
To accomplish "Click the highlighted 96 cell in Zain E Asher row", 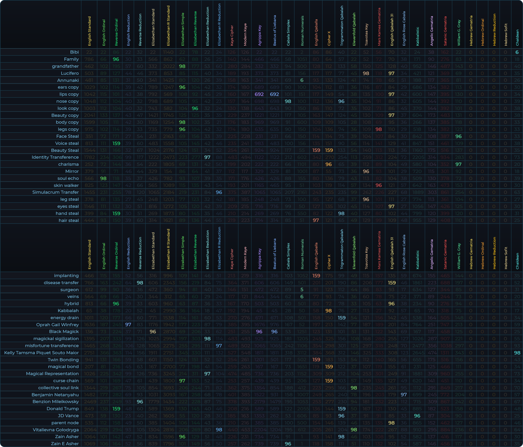I will [288, 444].
